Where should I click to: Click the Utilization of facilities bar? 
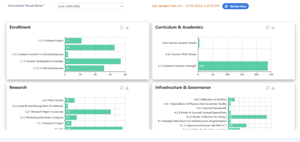(x=231, y=99)
